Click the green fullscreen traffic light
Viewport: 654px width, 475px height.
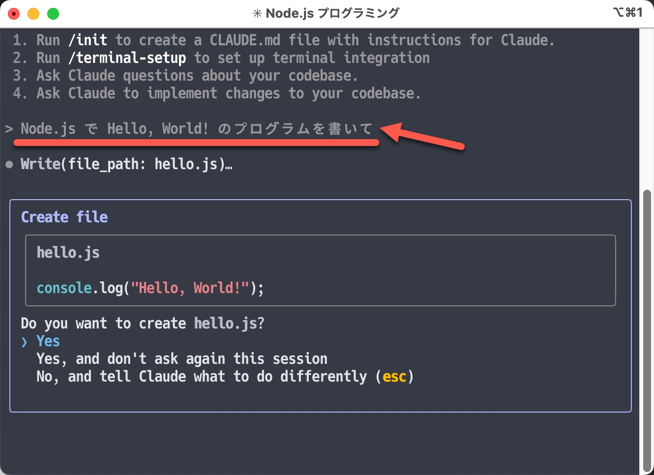click(x=53, y=13)
